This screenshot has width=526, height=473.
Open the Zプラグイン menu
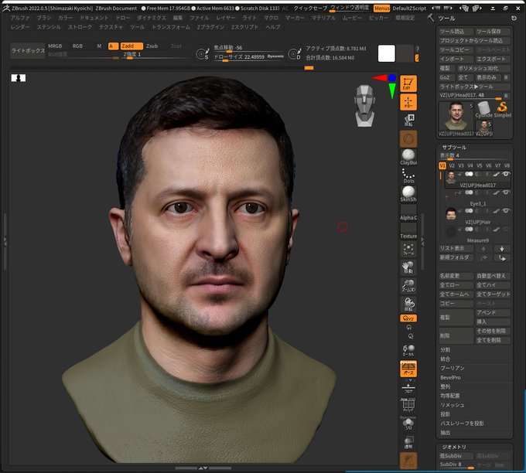[211, 26]
